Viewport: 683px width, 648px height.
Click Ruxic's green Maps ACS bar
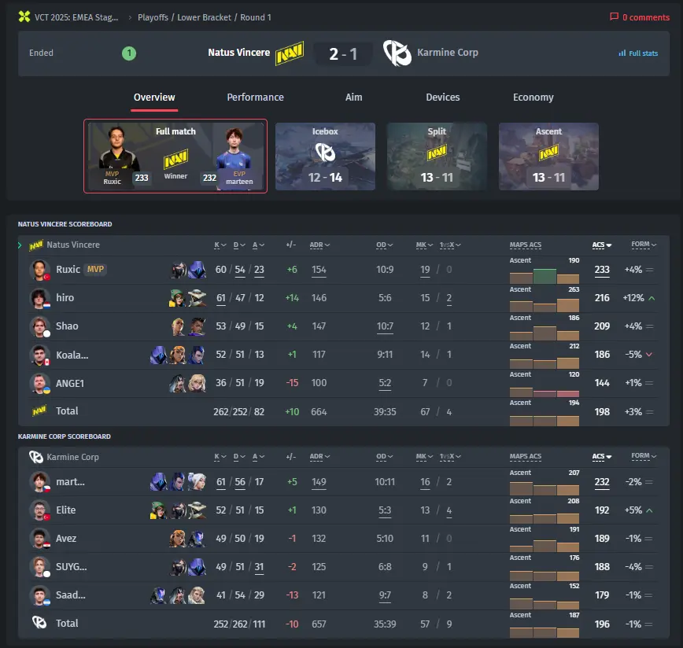545,276
